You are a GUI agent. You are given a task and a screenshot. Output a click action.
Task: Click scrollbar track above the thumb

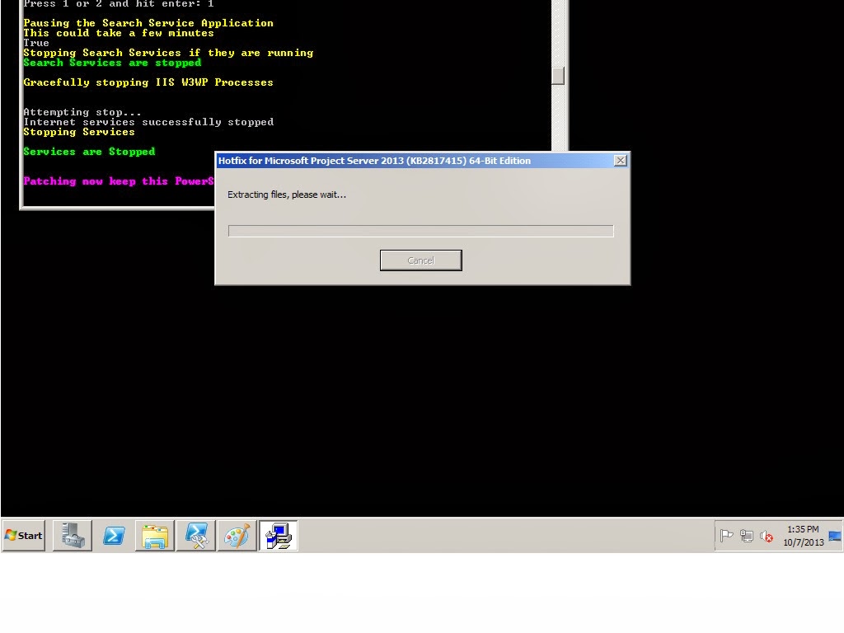click(558, 33)
